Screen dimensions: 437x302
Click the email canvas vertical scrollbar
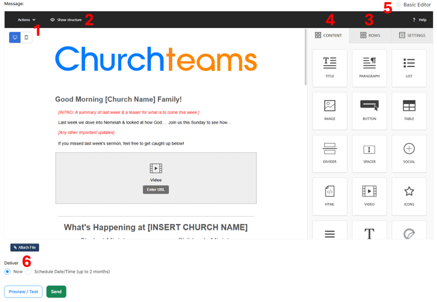(x=305, y=57)
